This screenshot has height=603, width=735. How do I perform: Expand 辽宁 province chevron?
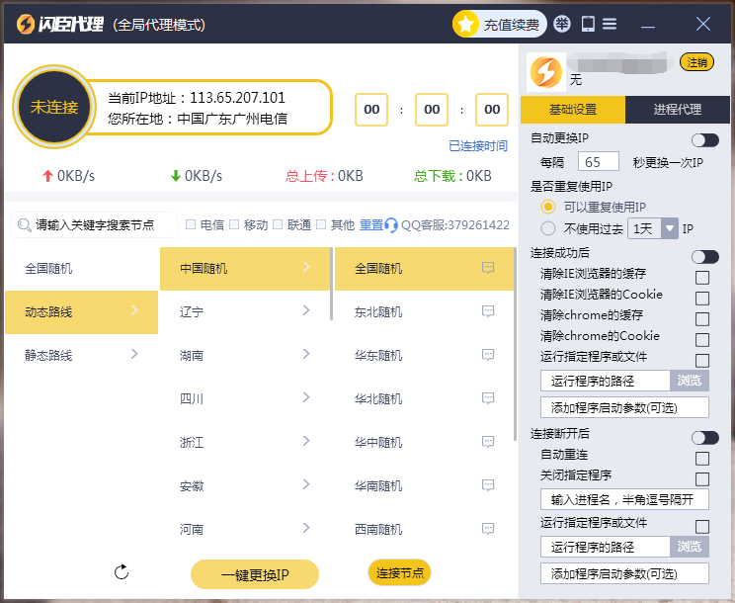(306, 310)
